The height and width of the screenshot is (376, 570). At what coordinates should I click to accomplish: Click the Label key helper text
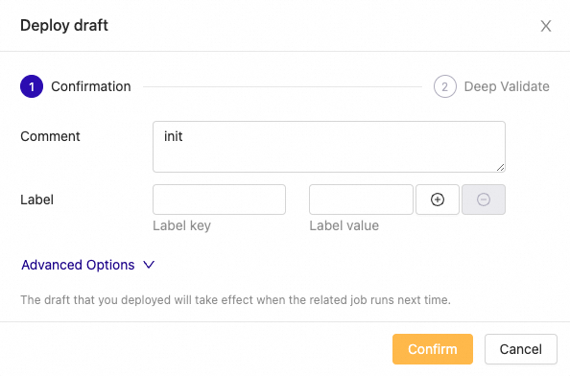[181, 225]
